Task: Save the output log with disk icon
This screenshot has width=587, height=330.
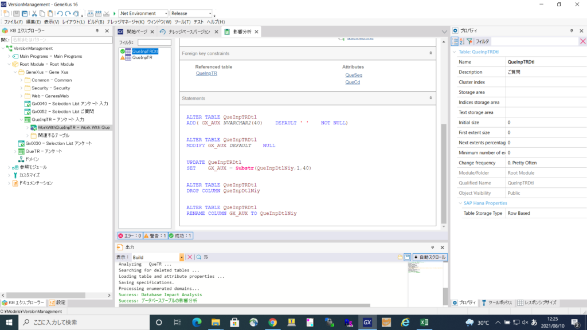Action: point(407,257)
